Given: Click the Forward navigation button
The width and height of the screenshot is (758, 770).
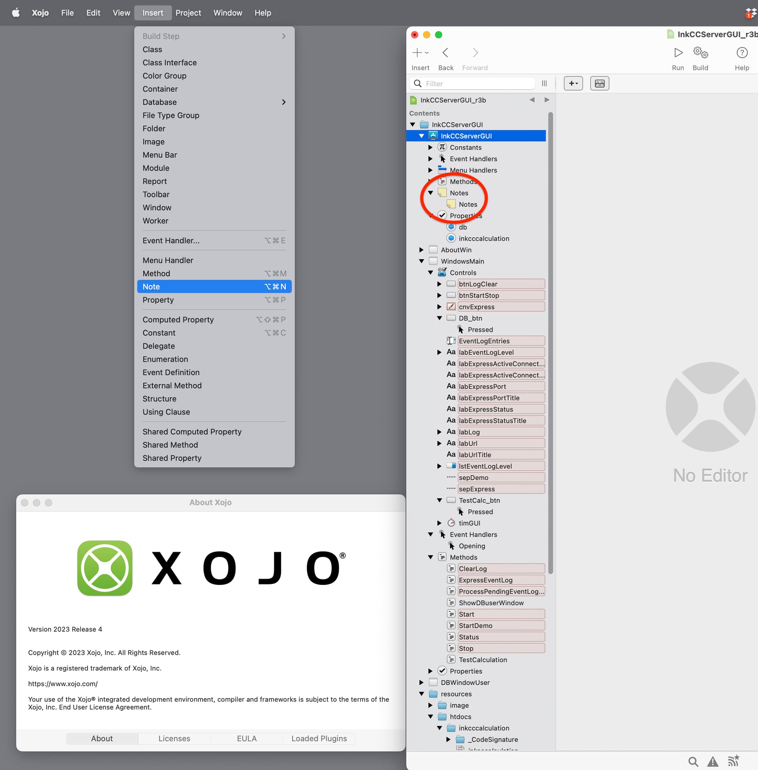Looking at the screenshot, I should coord(475,53).
